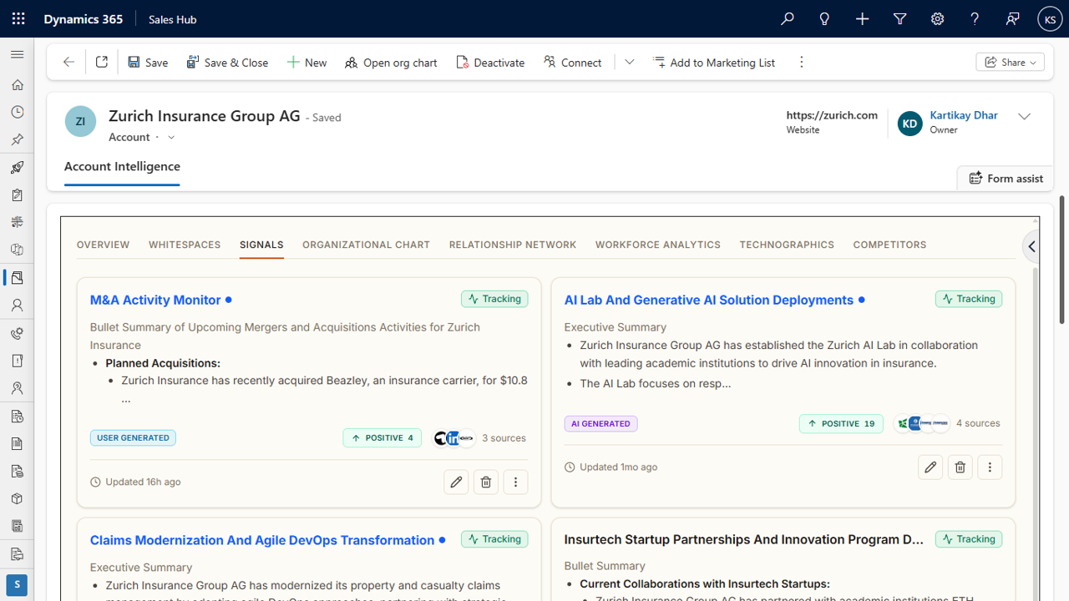This screenshot has height=601, width=1069.
Task: Toggle Tracking on AI Lab card
Action: (x=969, y=299)
